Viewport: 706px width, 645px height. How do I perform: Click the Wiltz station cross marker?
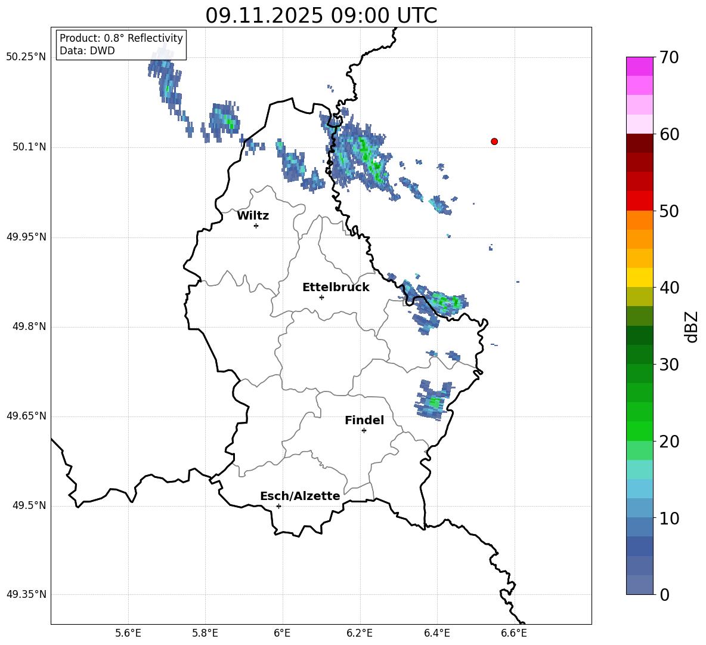(256, 226)
